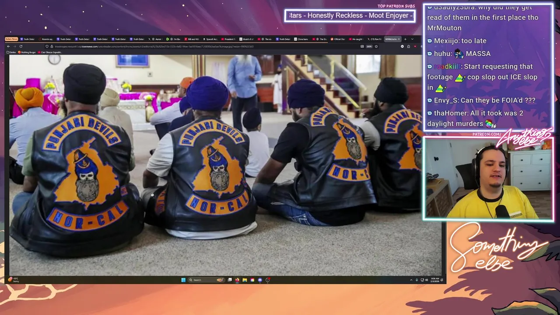Switch to the Bill and Hill tab
The height and width of the screenshot is (315, 560).
coord(191,39)
